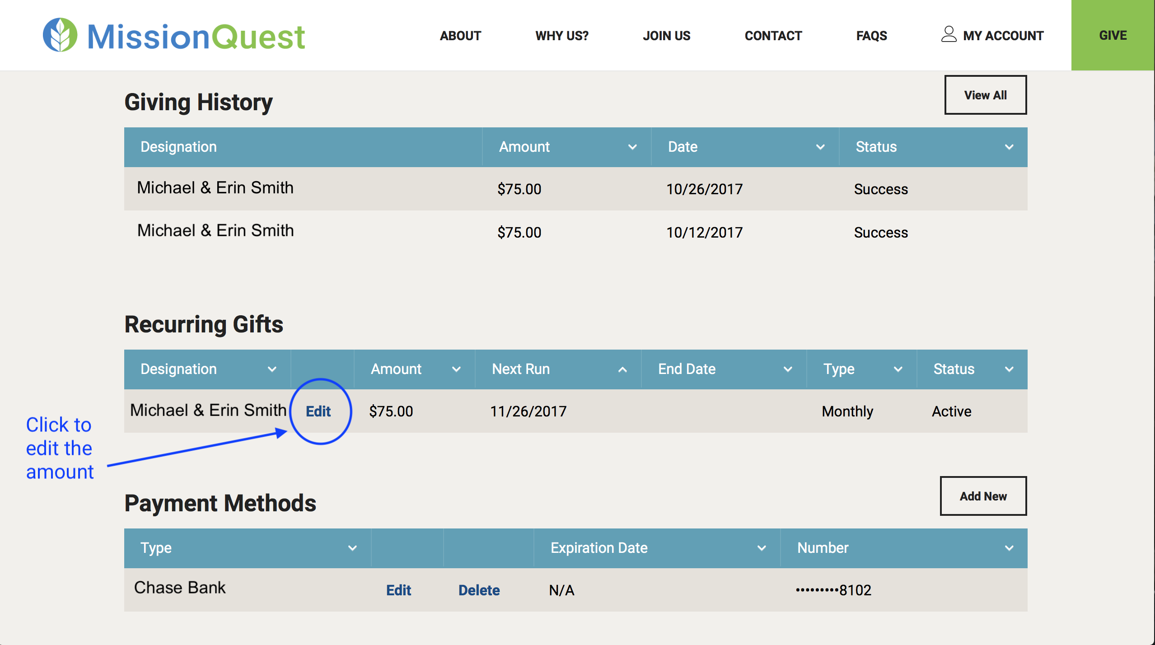Open the ABOUT menu item

[x=460, y=36]
